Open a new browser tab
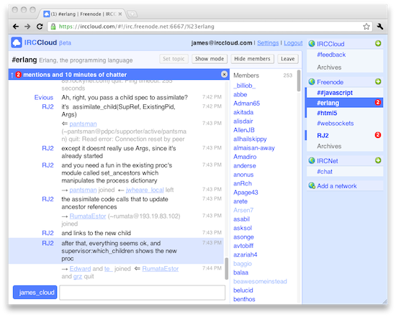Screen dimensions: 396x317 coord(132,14)
